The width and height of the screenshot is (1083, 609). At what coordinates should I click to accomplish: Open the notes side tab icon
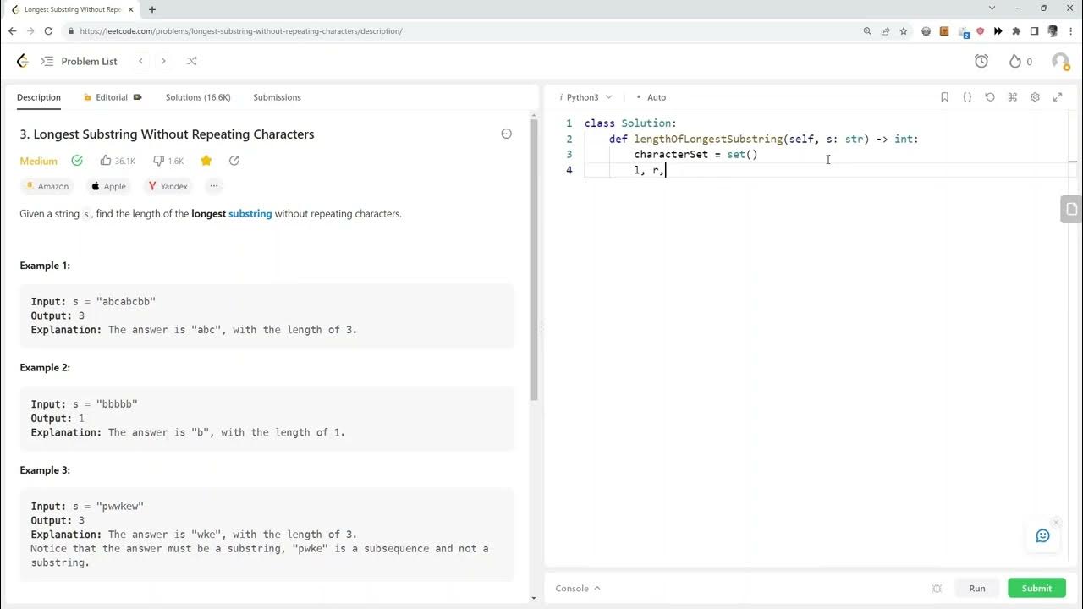tap(1071, 208)
